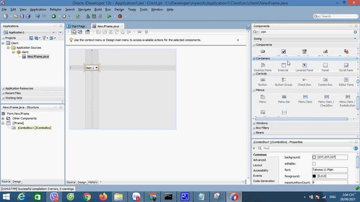Select the Menu component in the palette
Screen dimensions: 360x202
[263, 99]
